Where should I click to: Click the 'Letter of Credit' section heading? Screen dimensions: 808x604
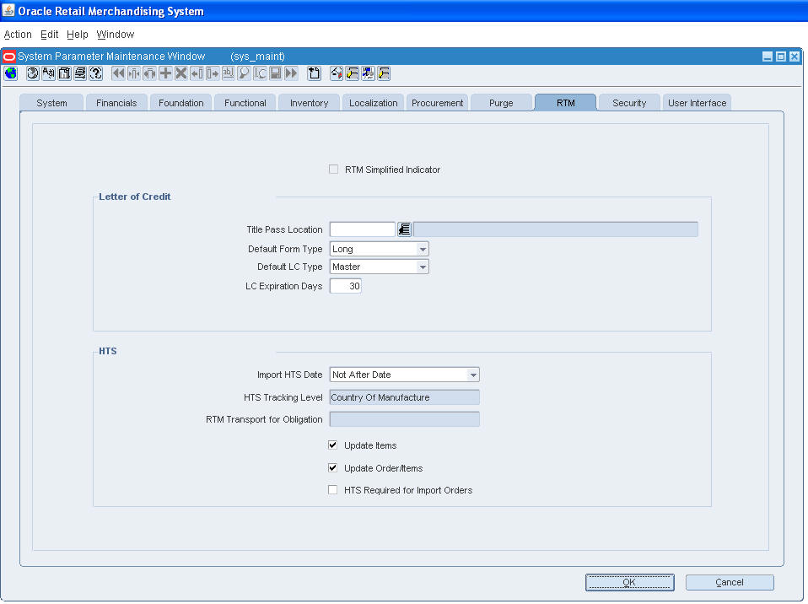(x=134, y=197)
